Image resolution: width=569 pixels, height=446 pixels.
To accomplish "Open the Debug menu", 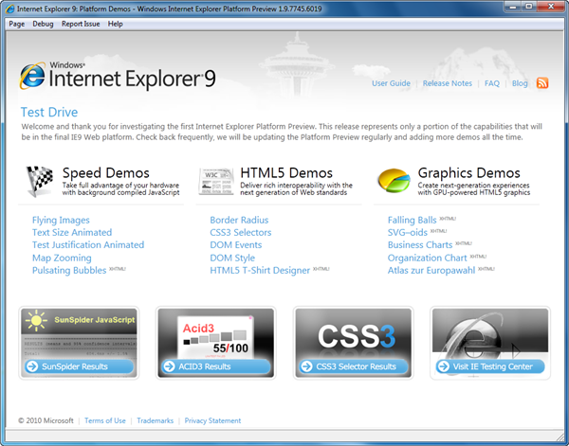I will tap(43, 24).
